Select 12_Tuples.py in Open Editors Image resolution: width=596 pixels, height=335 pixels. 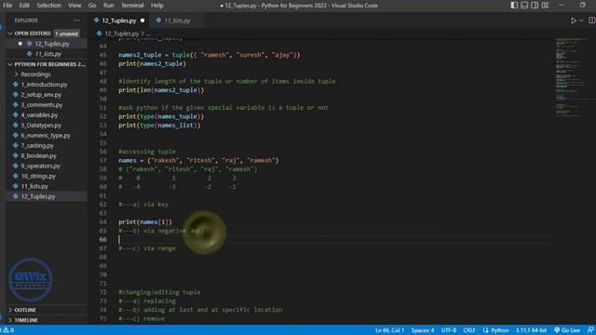52,44
